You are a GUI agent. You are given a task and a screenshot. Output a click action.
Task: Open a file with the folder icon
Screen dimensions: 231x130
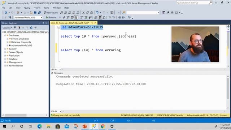click(31, 13)
